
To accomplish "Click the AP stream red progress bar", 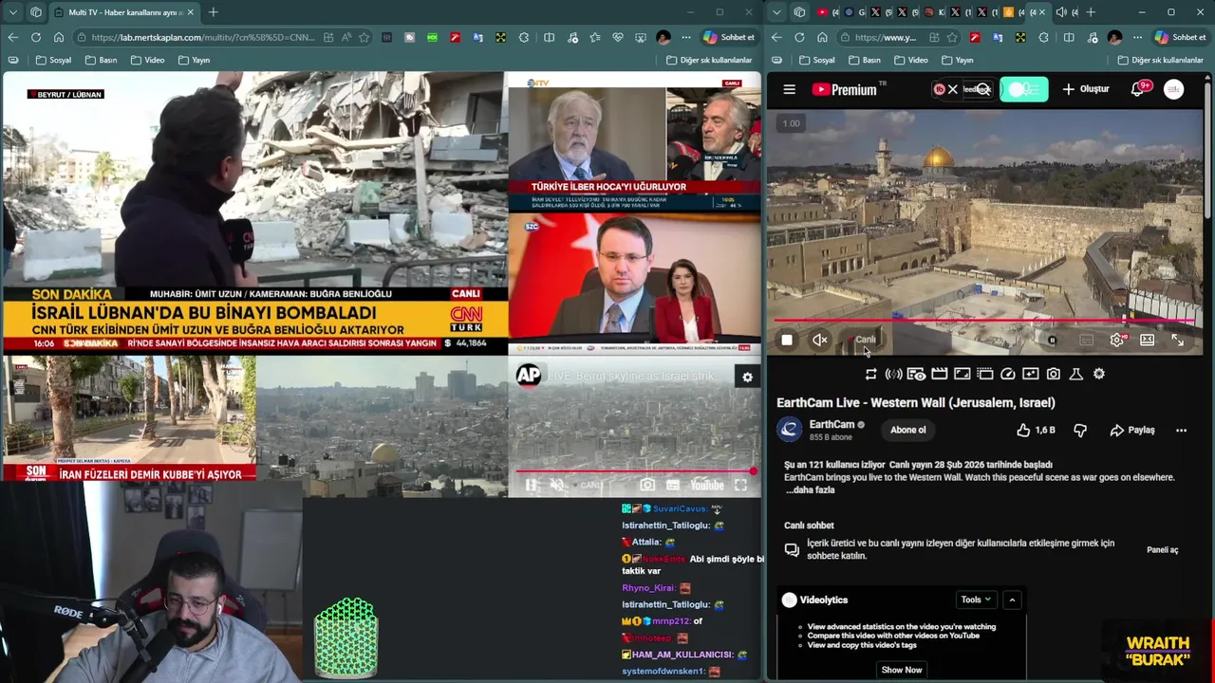I will coord(635,471).
